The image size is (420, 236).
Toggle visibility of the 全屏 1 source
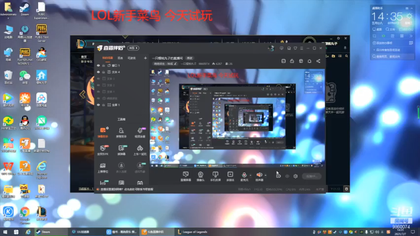tap(98, 105)
